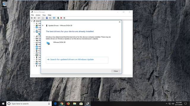190x106 pixels.
Task: Open the Action Center notification icon
Action: (186, 104)
